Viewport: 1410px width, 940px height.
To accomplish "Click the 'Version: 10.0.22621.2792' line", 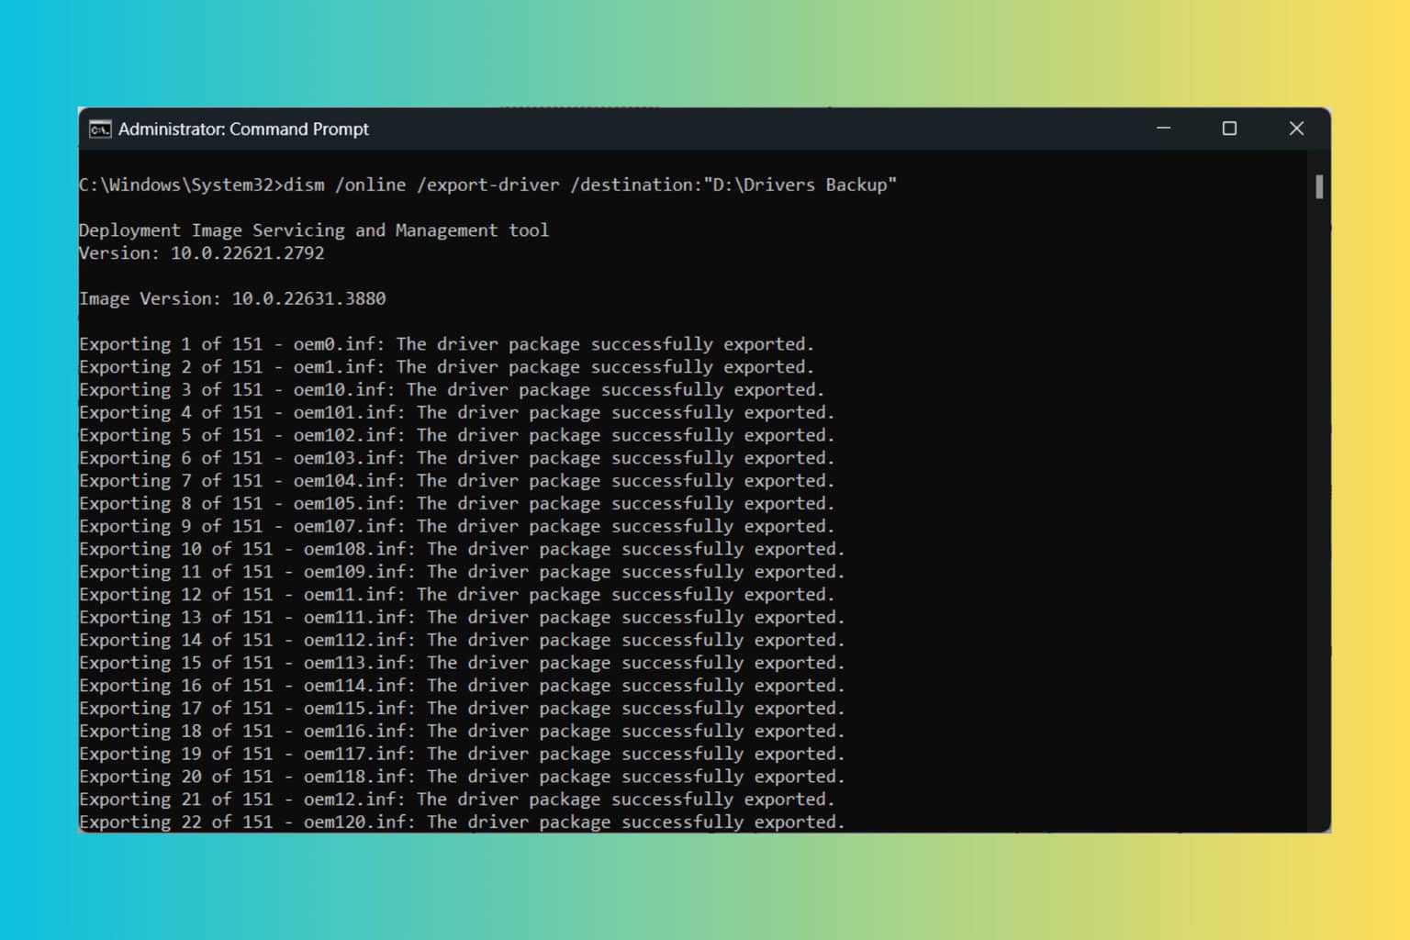I will (x=202, y=253).
